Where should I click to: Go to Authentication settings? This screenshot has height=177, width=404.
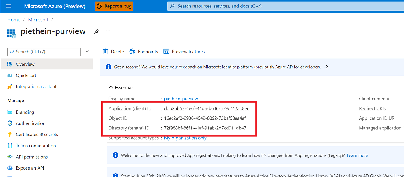coord(46,123)
